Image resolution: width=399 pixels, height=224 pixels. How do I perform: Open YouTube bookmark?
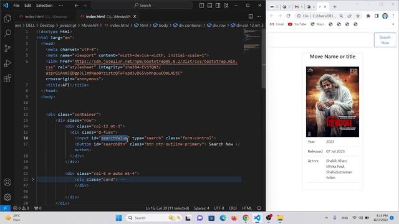pos(297,24)
